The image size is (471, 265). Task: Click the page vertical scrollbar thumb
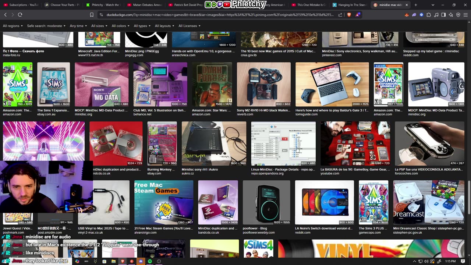point(469,197)
